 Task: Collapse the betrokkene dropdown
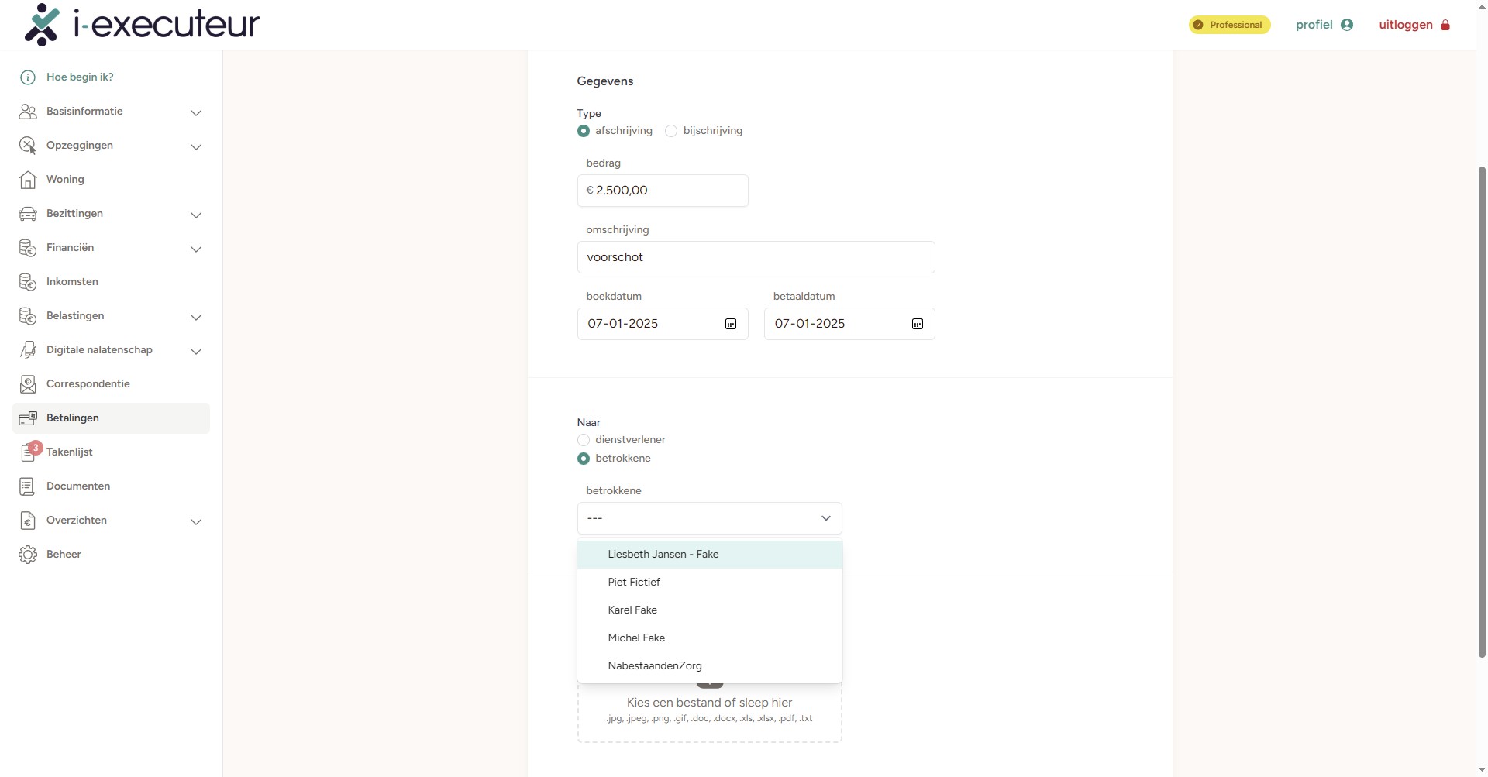point(825,518)
